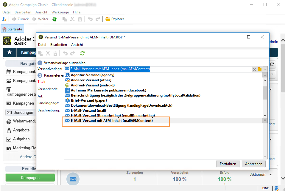This screenshot has width=285, height=191.
Task: Click scroll-down arrow of template list
Action: click(265, 116)
